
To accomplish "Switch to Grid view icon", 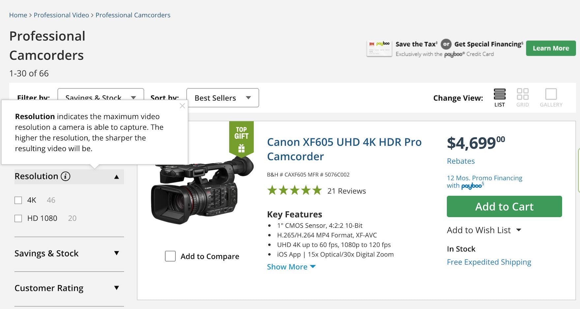I will (522, 94).
